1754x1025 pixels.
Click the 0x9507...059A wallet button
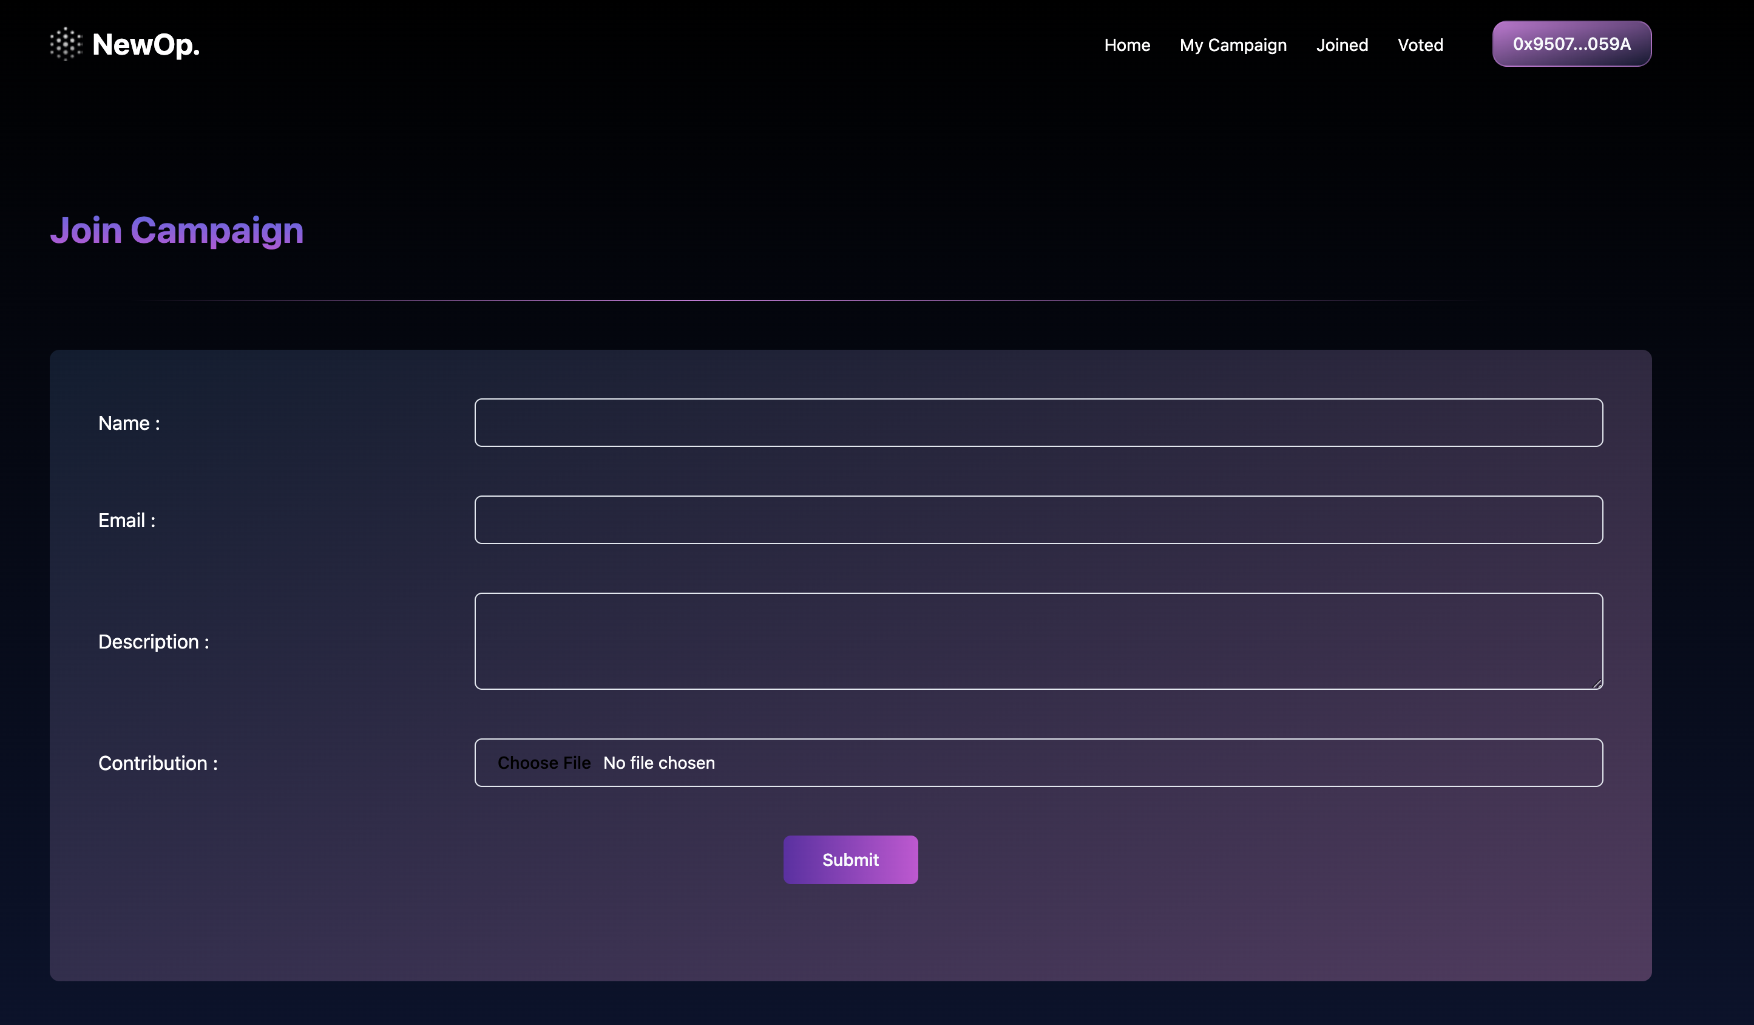click(x=1571, y=44)
